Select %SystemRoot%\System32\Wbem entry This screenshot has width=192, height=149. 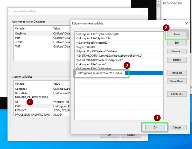pos(119,51)
